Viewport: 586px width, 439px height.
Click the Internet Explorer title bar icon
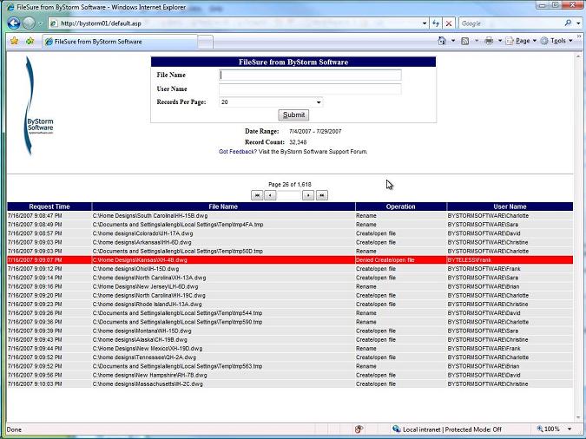click(10, 7)
